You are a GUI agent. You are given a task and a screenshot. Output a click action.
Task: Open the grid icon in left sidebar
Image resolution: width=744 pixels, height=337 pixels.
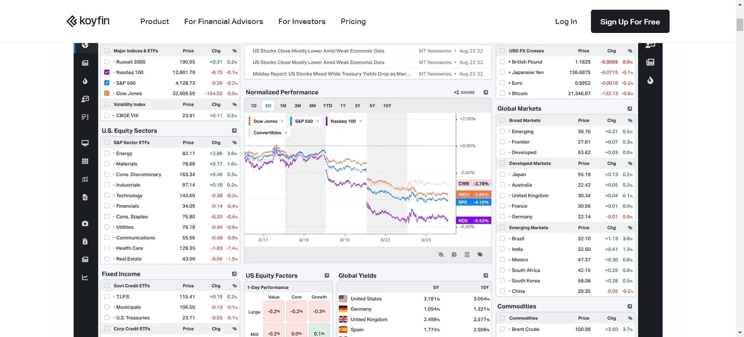(x=85, y=161)
